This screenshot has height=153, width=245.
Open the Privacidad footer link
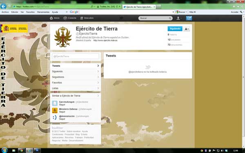(69, 134)
